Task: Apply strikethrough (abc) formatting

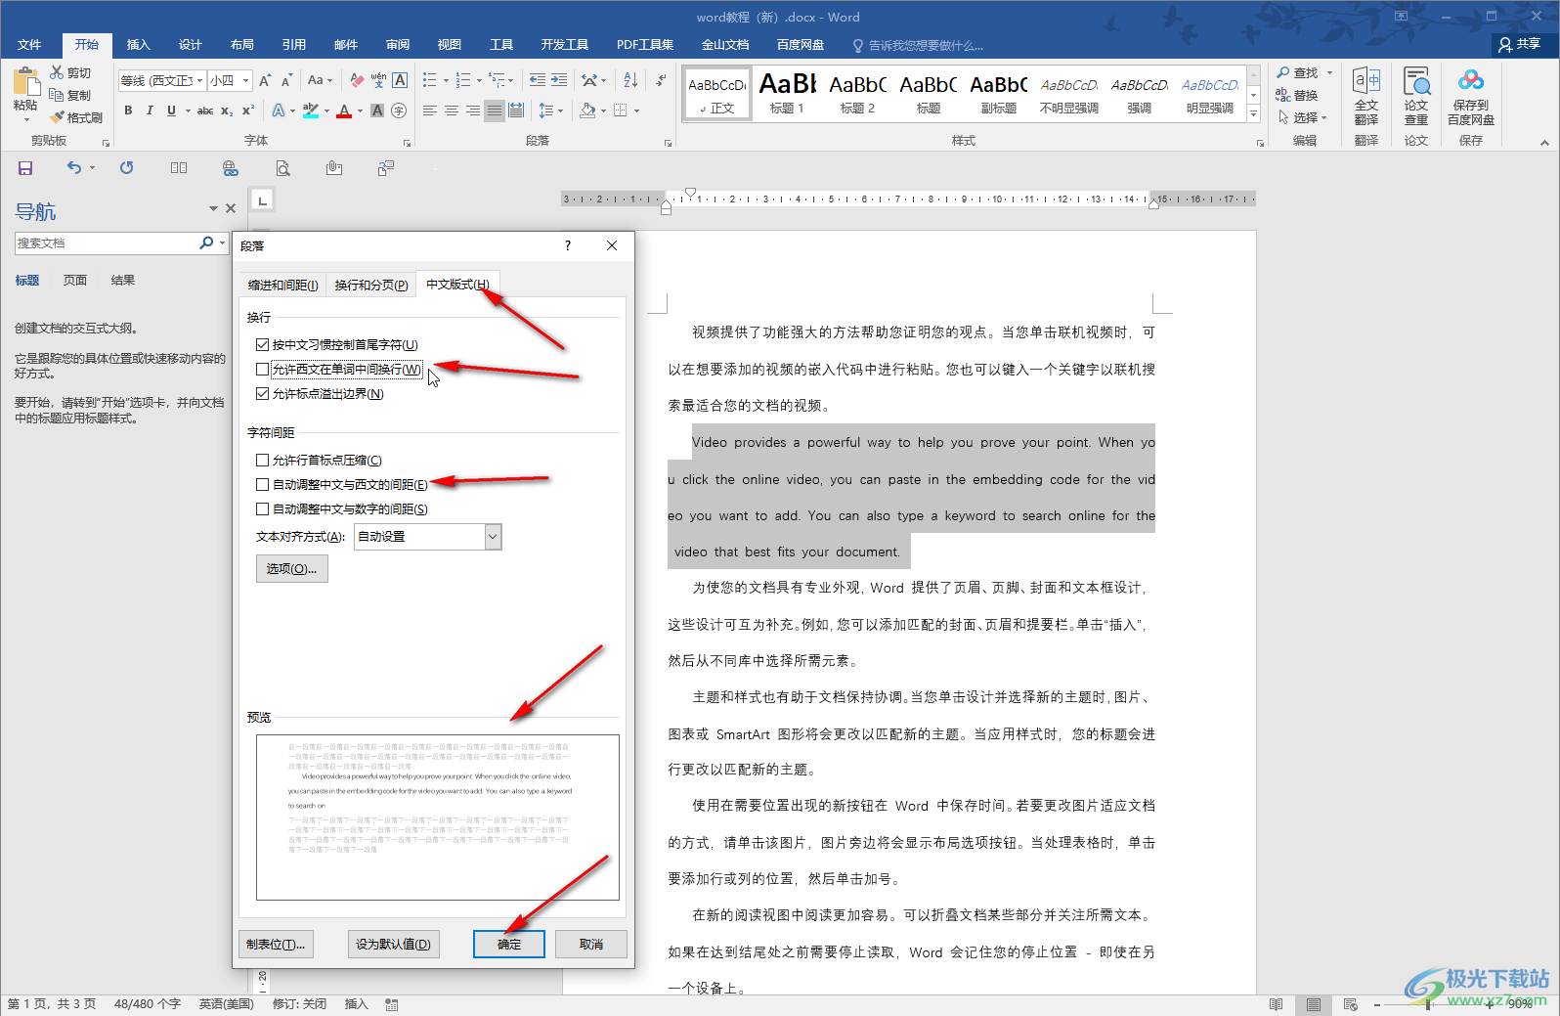Action: pos(205,110)
